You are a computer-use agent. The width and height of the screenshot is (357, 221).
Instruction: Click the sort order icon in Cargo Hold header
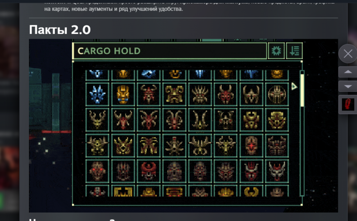pos(295,51)
